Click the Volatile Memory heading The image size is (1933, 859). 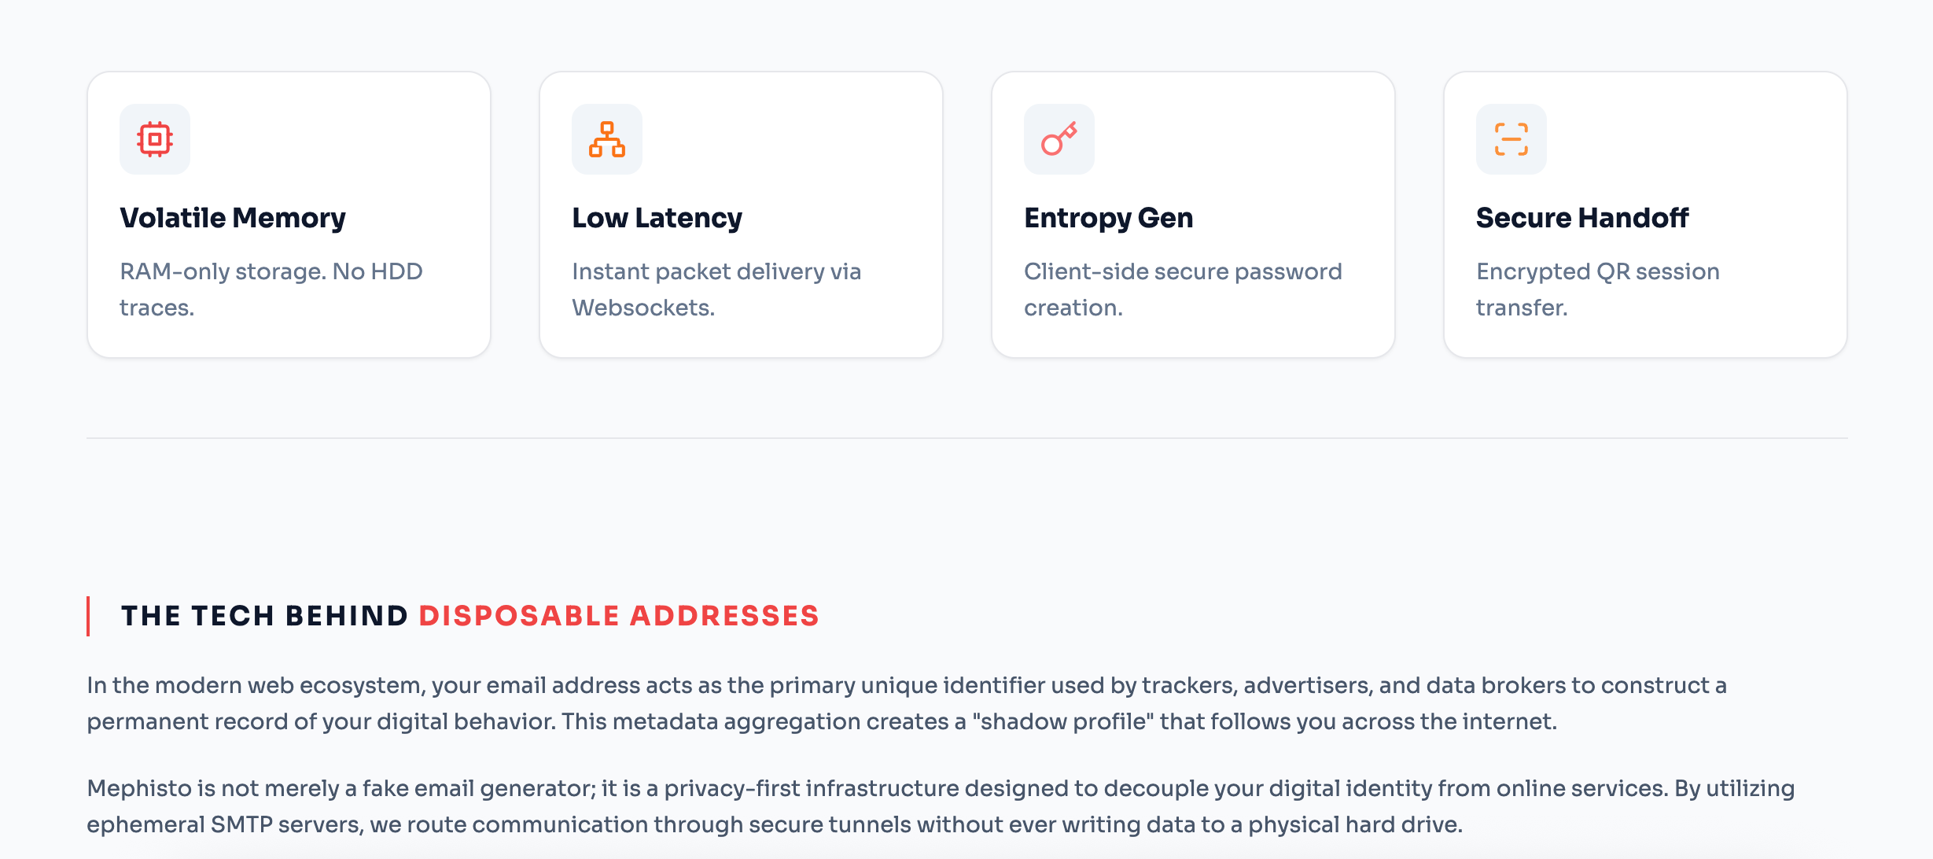pyautogui.click(x=233, y=218)
